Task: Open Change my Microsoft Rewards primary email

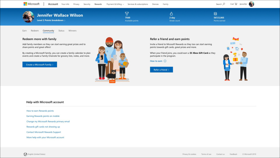Action: tap(48, 122)
